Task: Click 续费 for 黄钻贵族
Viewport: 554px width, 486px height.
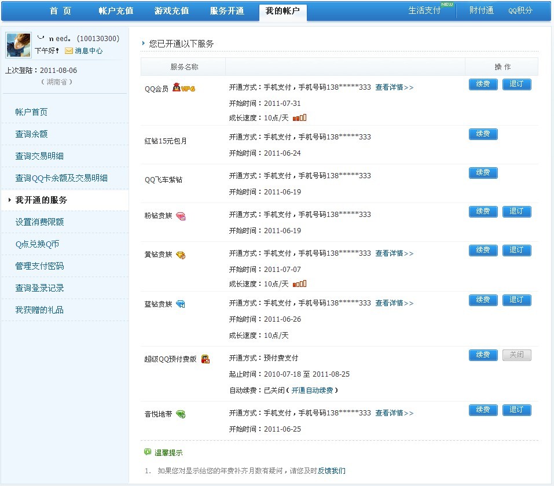Action: tap(483, 251)
